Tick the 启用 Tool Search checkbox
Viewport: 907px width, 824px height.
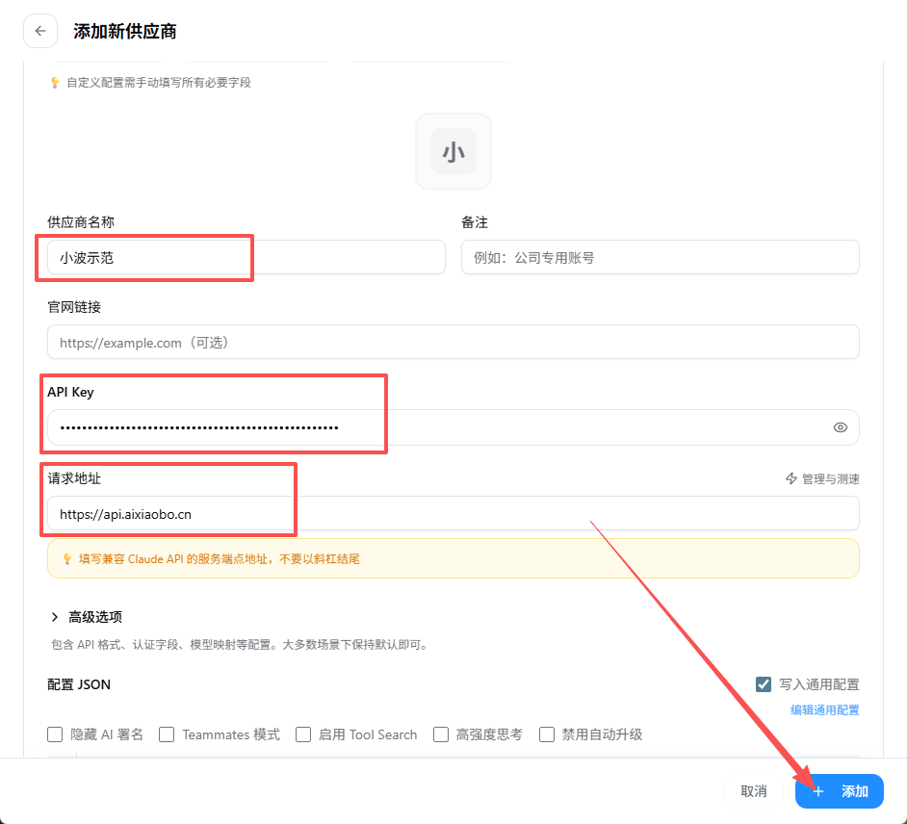click(x=303, y=734)
